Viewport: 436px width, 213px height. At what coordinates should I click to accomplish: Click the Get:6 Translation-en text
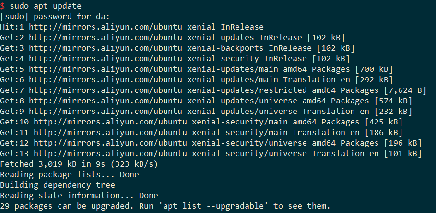pyautogui.click(x=317, y=80)
